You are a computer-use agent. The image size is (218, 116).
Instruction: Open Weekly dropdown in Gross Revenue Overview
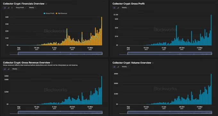pos(16,69)
